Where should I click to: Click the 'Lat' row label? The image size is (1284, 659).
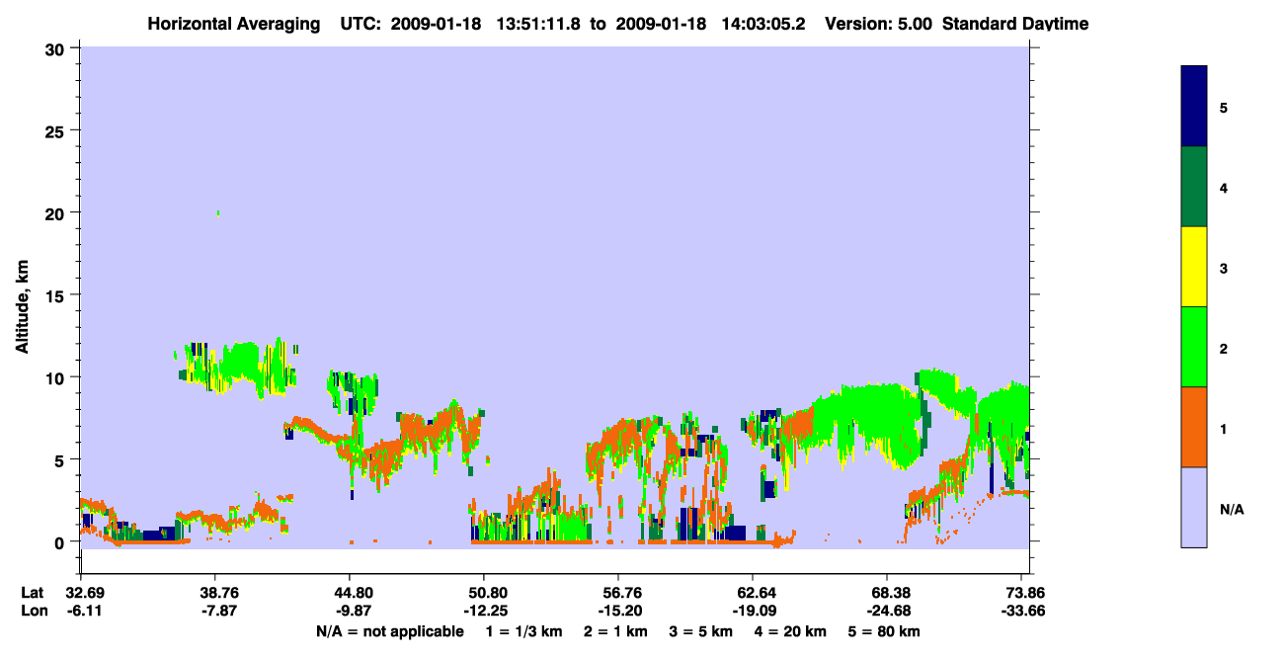(33, 593)
